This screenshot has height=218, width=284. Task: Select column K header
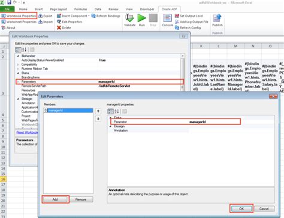pos(201,46)
